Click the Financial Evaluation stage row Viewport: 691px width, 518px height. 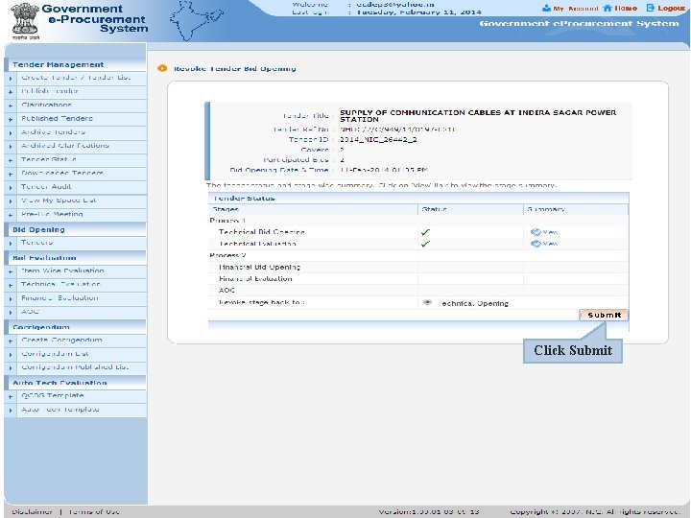pyautogui.click(x=418, y=279)
